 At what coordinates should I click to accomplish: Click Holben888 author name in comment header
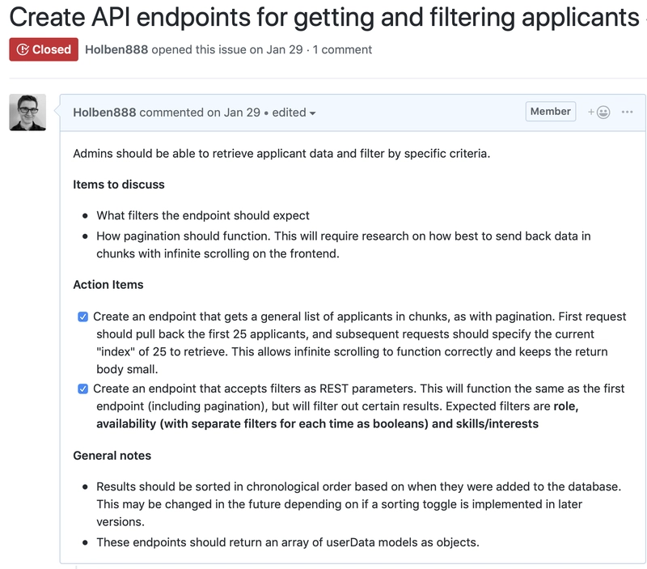pyautogui.click(x=104, y=113)
